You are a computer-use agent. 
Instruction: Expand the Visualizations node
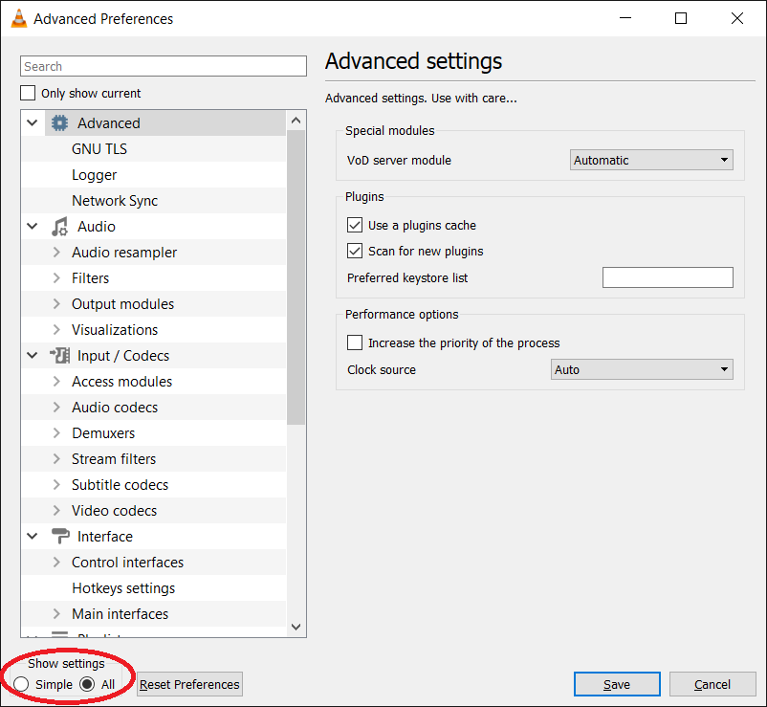56,330
